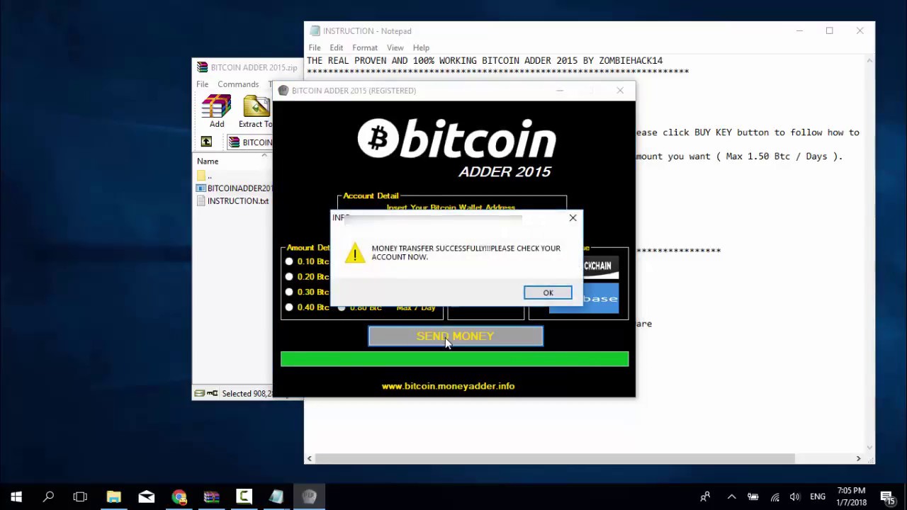
Task: Open the Windows Start menu
Action: [16, 497]
